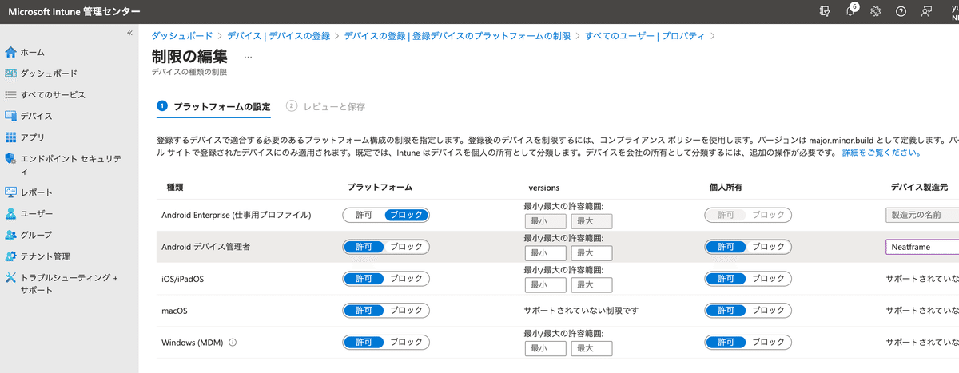Go to ホーム in sidebar
The height and width of the screenshot is (373, 959).
33,52
